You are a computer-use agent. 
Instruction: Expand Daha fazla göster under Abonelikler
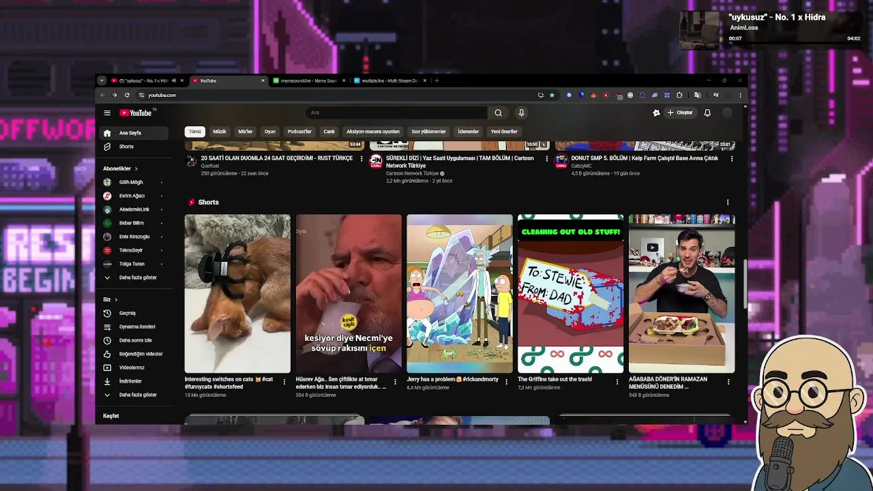[x=134, y=278]
